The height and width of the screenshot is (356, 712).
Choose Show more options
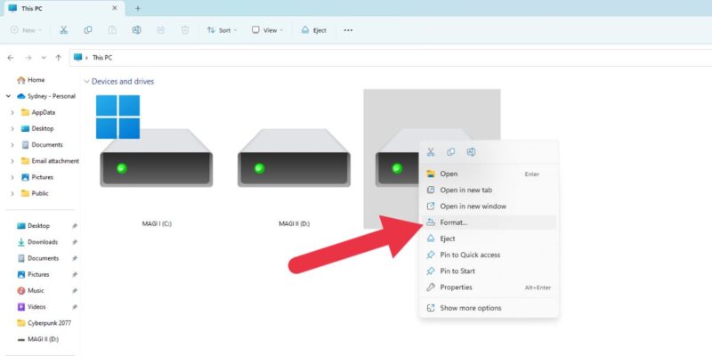(x=489, y=308)
